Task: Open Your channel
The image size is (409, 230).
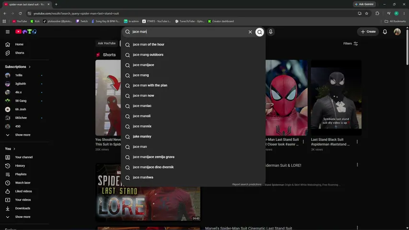Action: point(24,157)
